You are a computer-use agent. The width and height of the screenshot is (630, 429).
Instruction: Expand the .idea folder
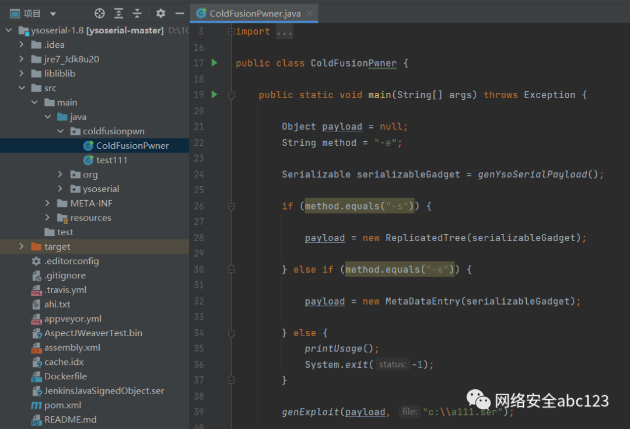(x=22, y=44)
